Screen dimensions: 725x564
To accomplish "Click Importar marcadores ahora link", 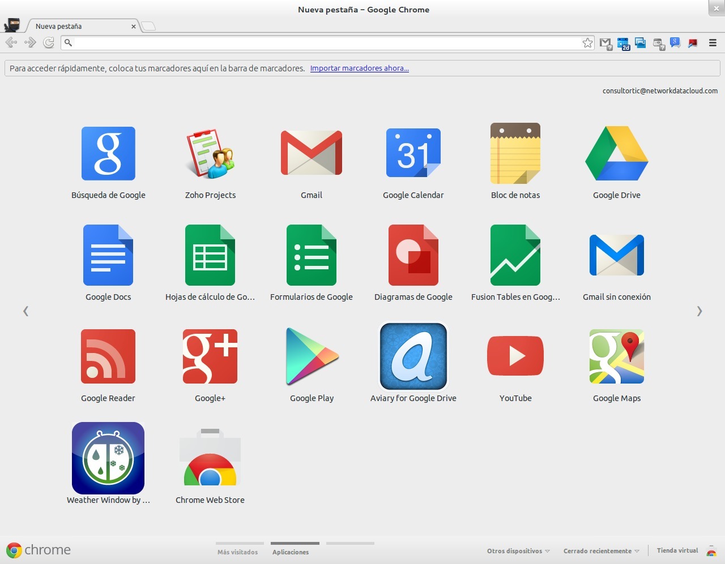I will tap(359, 68).
